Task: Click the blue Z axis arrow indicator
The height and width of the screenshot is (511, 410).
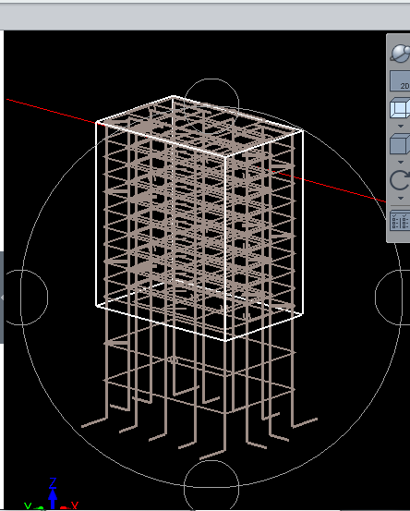Action: (x=53, y=499)
